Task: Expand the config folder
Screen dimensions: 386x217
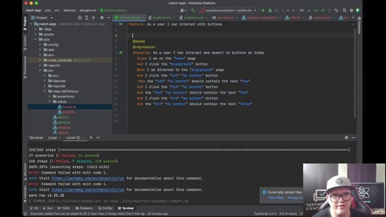Action: (40, 45)
